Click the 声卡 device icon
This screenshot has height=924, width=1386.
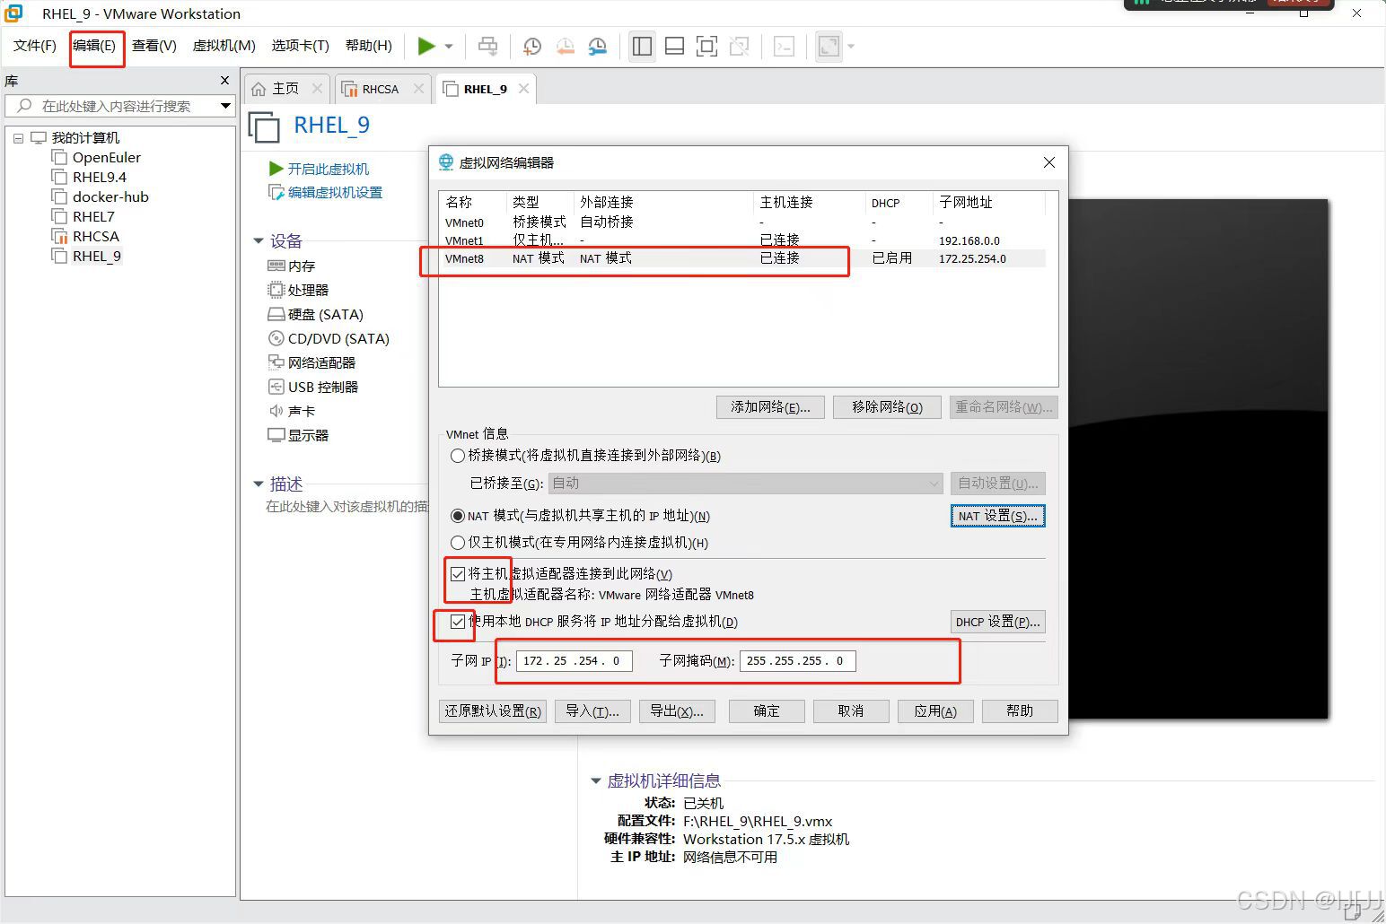pyautogui.click(x=276, y=411)
